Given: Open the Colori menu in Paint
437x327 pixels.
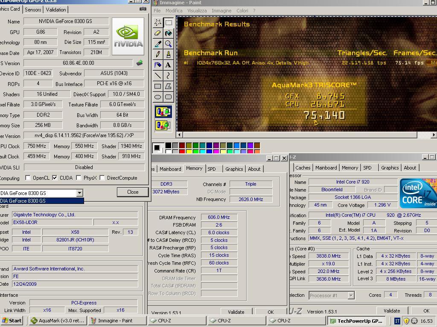Looking at the screenshot, I should (242, 11).
